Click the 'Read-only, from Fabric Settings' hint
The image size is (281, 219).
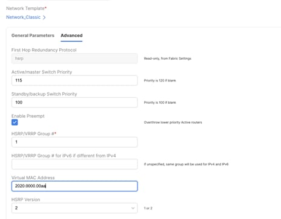point(167,59)
